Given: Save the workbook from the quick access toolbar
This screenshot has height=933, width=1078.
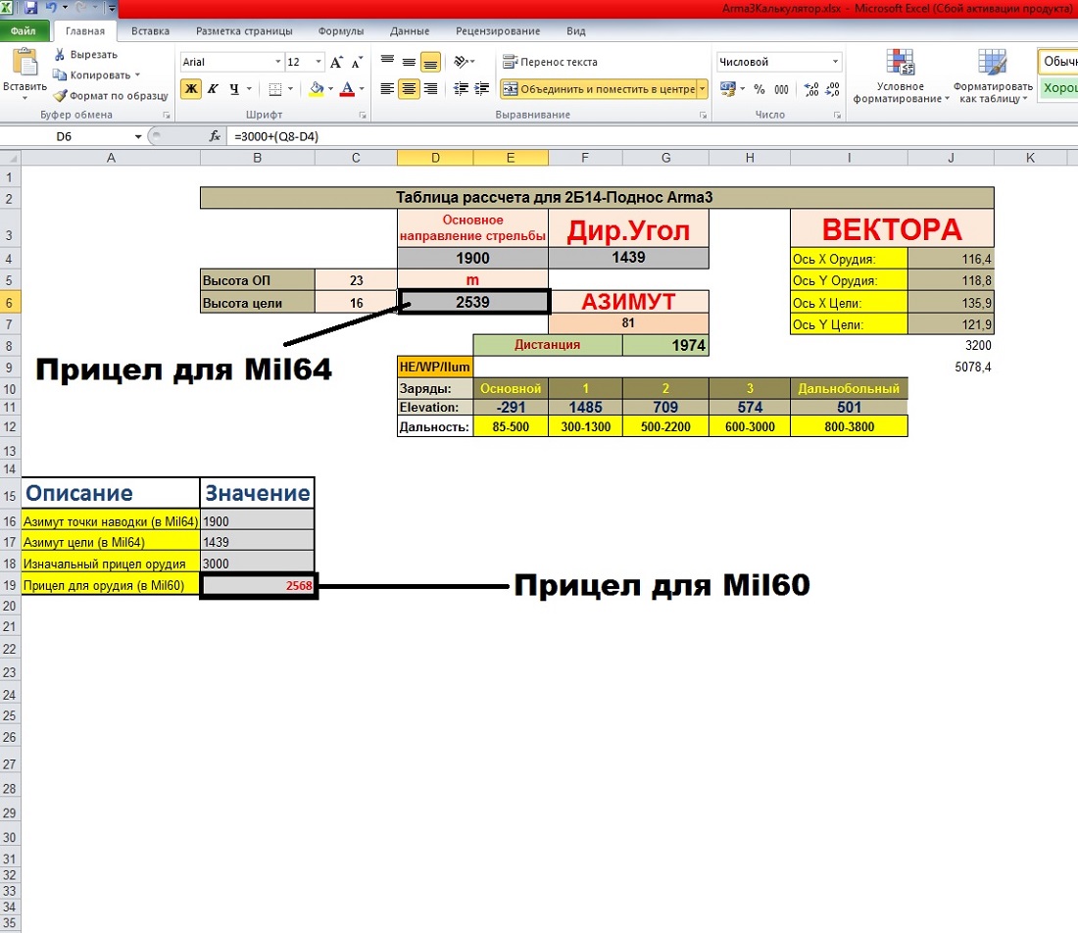Looking at the screenshot, I should point(30,8).
